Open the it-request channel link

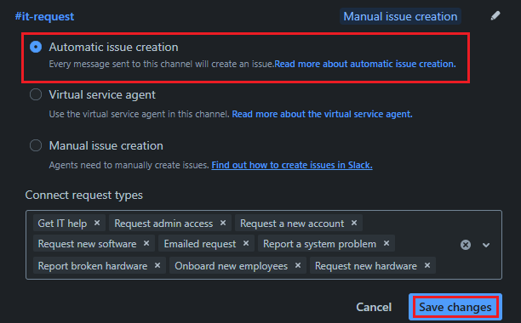(x=44, y=16)
